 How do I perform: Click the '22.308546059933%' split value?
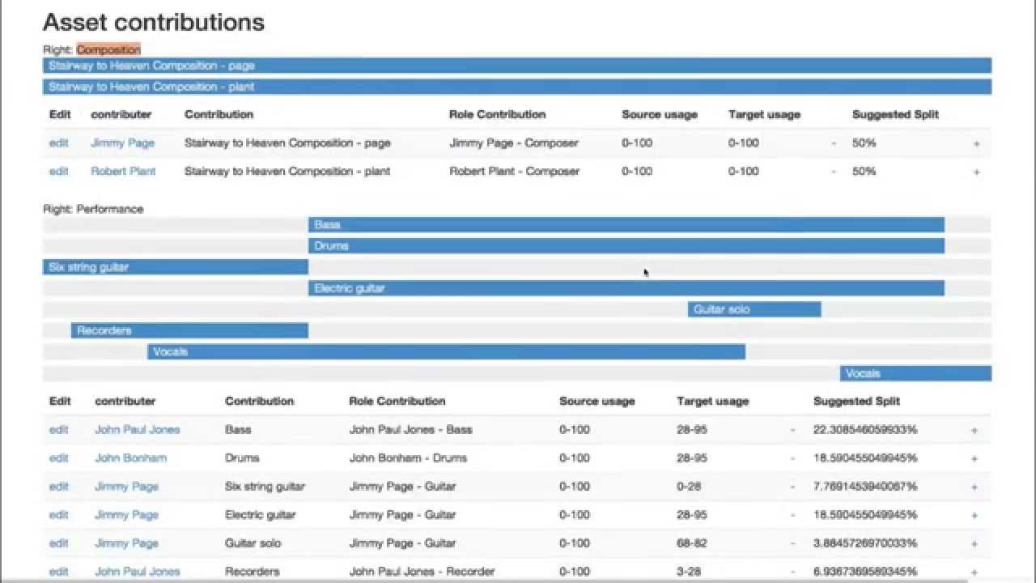coord(865,429)
